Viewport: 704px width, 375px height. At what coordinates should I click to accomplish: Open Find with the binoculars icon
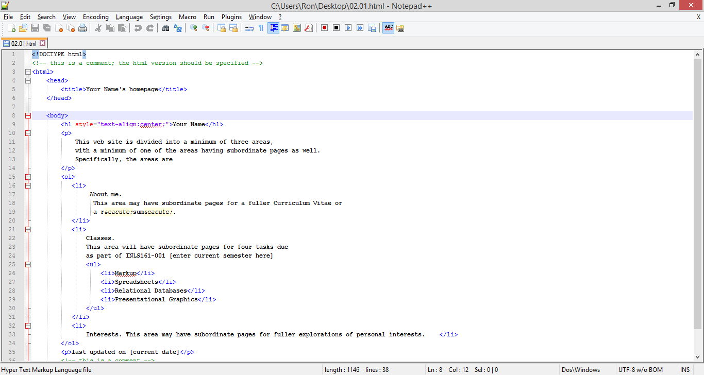click(165, 28)
